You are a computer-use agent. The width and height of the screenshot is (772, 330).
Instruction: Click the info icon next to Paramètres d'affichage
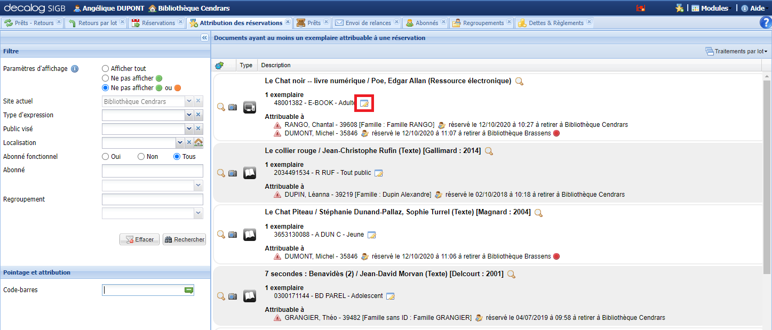coord(75,69)
